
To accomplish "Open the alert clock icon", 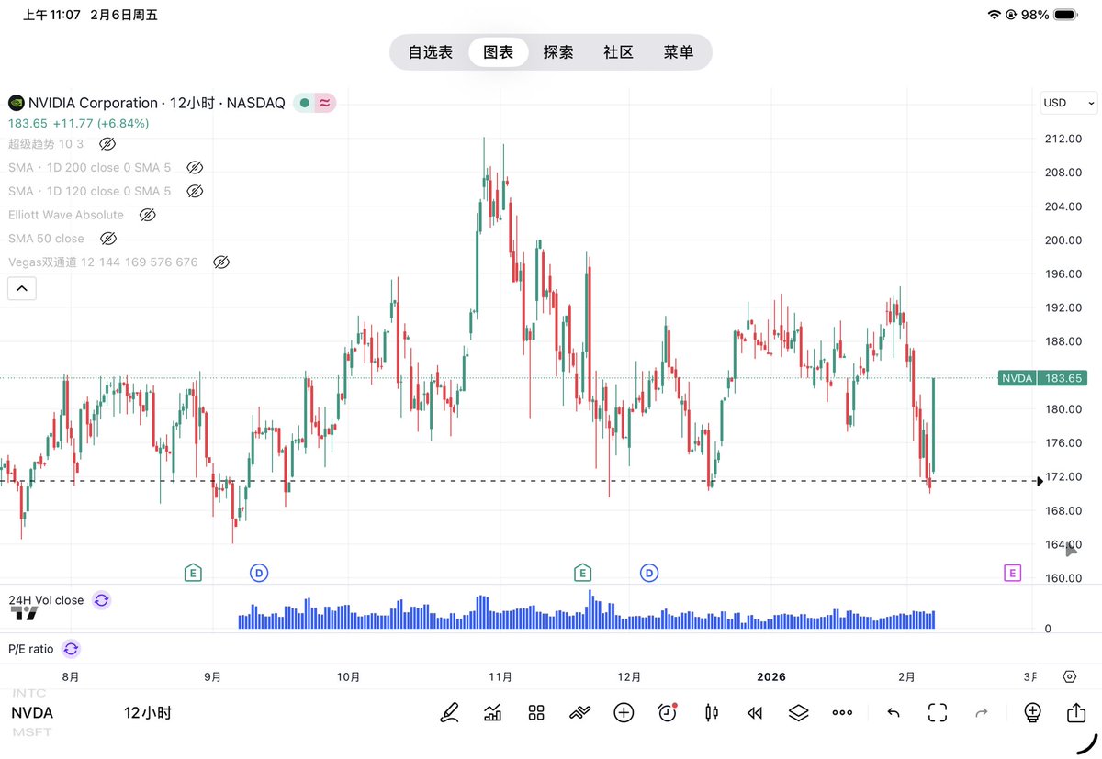I will 668,712.
